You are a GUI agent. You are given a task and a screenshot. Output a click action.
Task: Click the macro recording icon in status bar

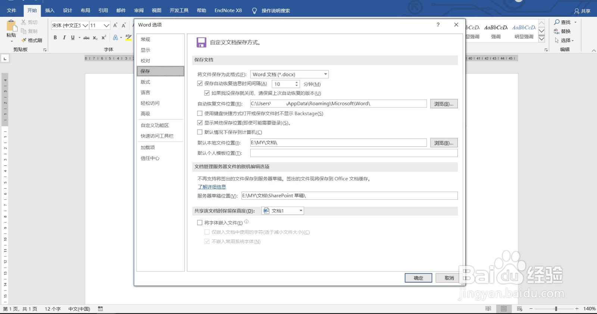click(x=100, y=309)
